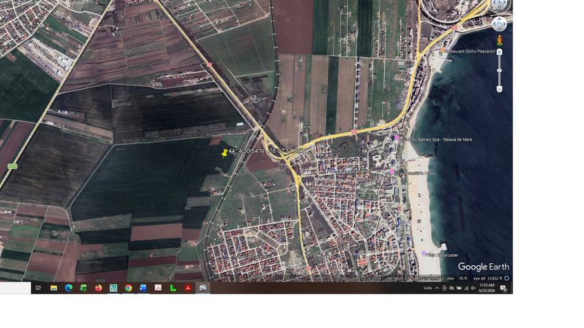Open File Explorer from the taskbar

(54, 288)
